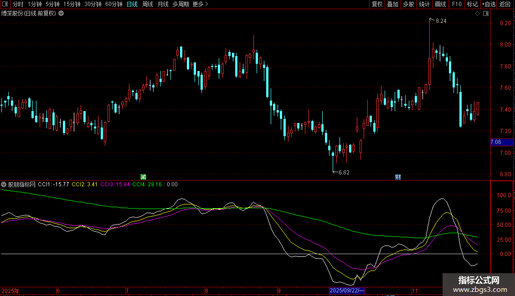
Task: Switch to the 分时 intraday tab
Action: pos(18,4)
